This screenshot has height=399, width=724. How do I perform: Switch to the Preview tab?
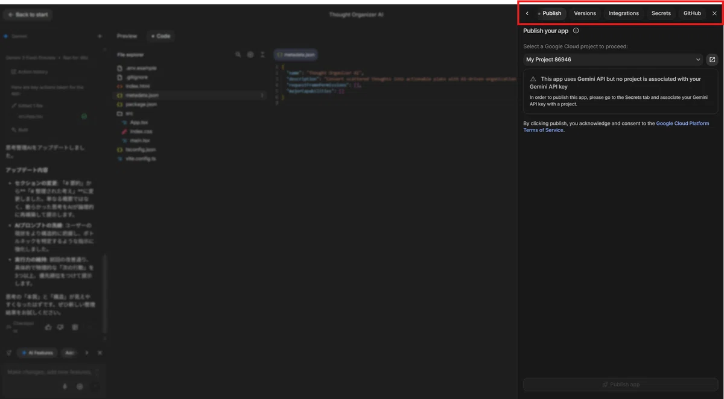127,36
